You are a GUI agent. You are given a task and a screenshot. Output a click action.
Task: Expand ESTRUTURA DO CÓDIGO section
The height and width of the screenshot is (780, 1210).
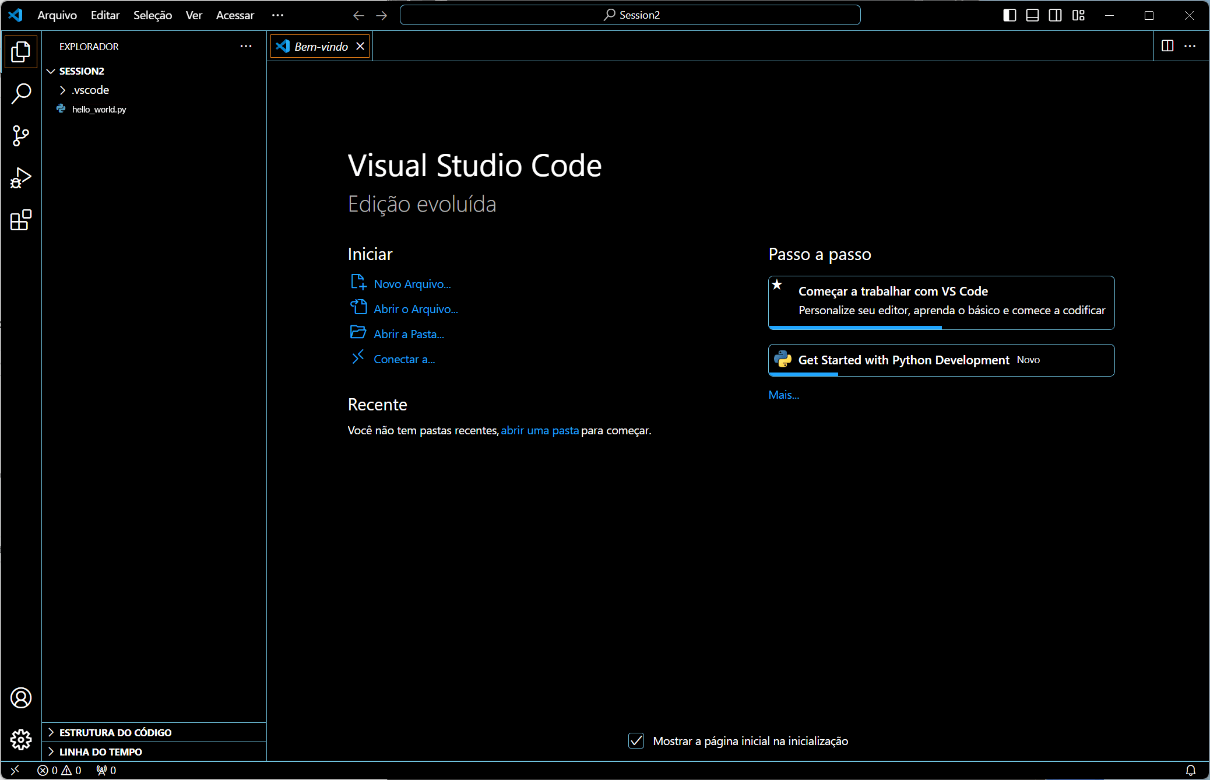click(x=115, y=732)
